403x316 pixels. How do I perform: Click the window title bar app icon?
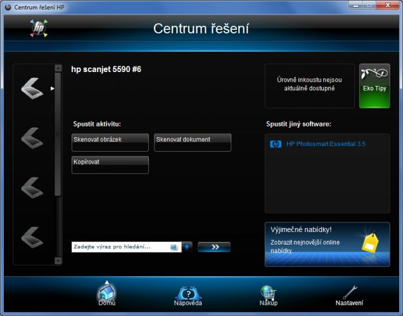pos(8,7)
